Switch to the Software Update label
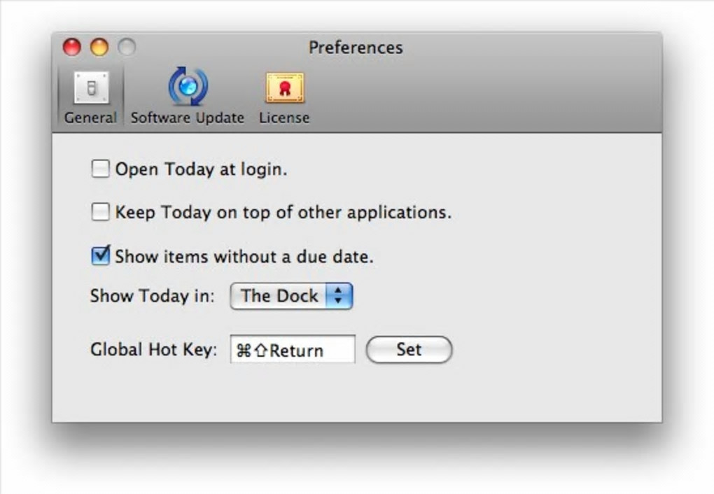 point(187,118)
